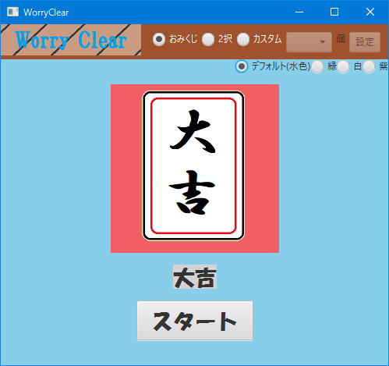This screenshot has width=389, height=366.
Task: Set the background color to 紫
Action: (x=369, y=67)
